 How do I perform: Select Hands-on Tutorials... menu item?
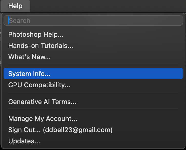click(41, 46)
